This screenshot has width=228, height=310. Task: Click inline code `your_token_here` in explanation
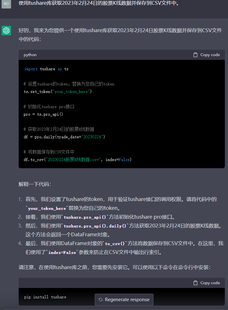(x=47, y=208)
